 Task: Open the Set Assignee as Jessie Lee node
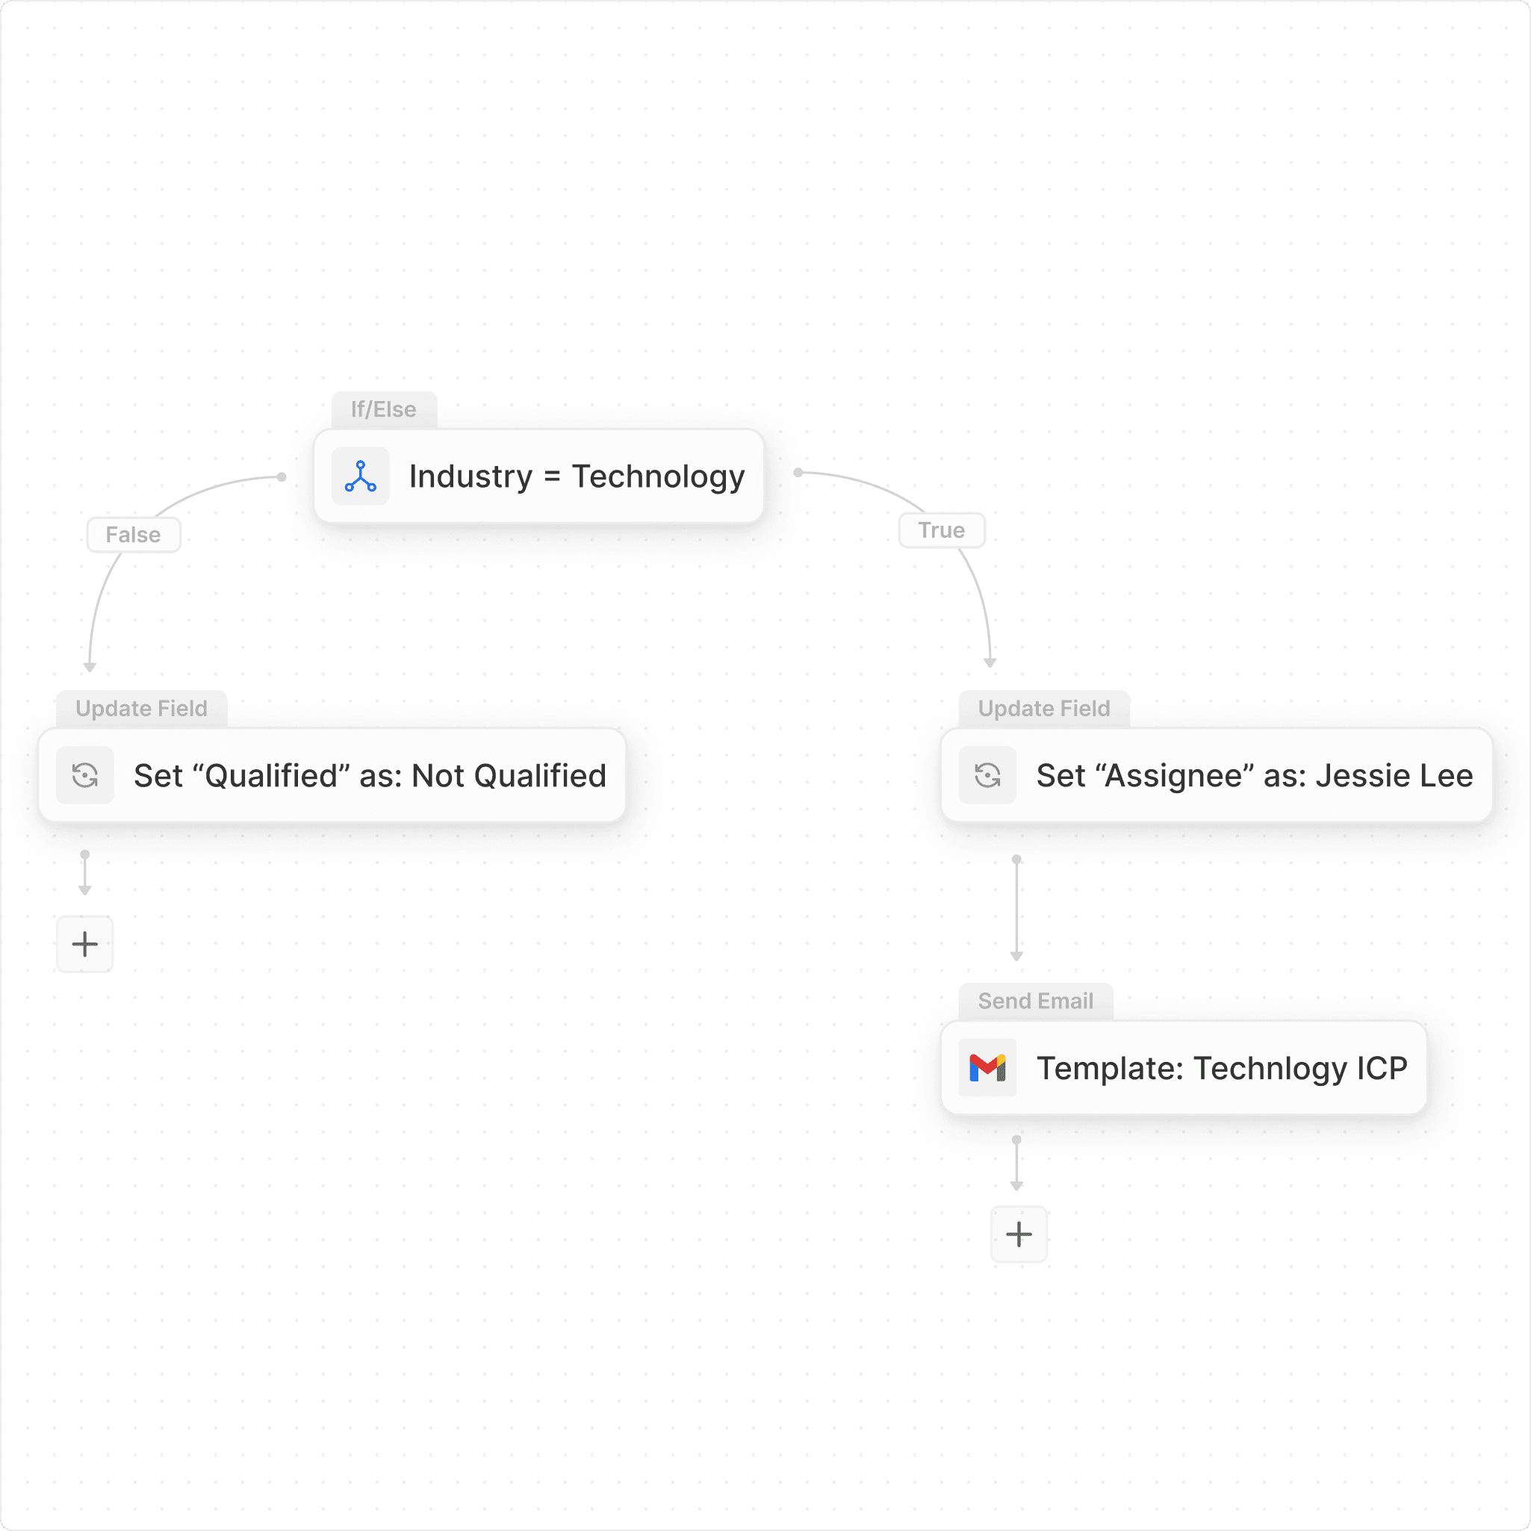(x=1254, y=776)
